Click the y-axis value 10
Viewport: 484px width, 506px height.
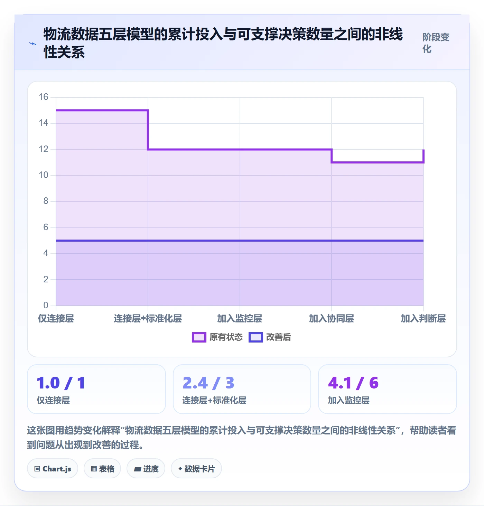click(x=44, y=175)
